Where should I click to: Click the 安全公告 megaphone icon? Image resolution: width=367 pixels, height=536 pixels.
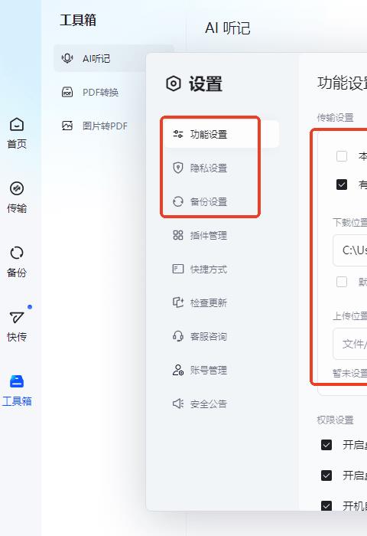[x=178, y=404]
